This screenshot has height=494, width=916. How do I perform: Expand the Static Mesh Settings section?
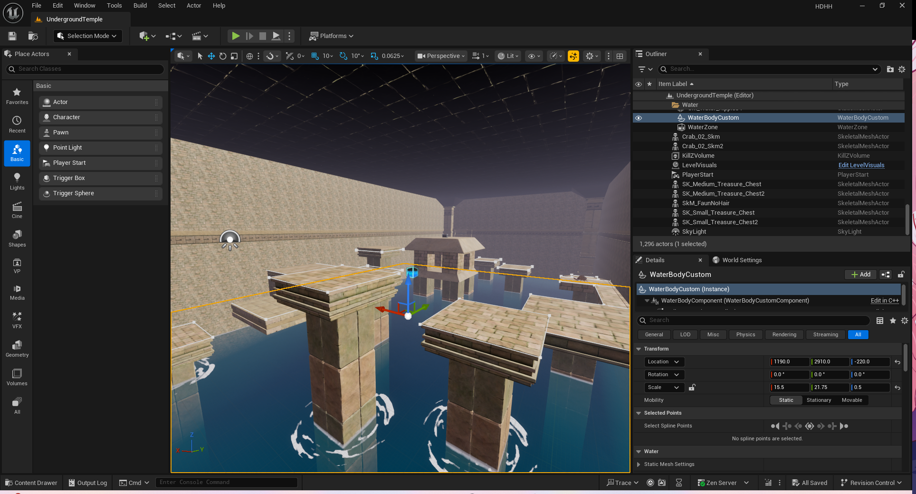coord(639,465)
